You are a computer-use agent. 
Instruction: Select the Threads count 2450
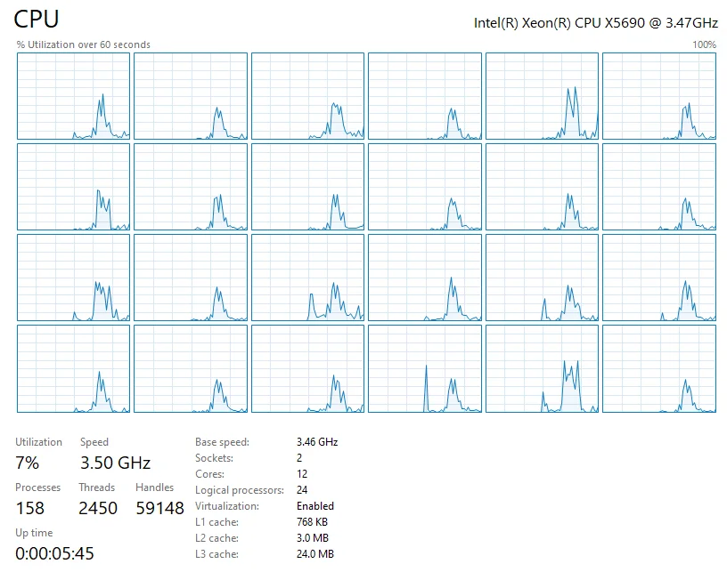tap(98, 508)
